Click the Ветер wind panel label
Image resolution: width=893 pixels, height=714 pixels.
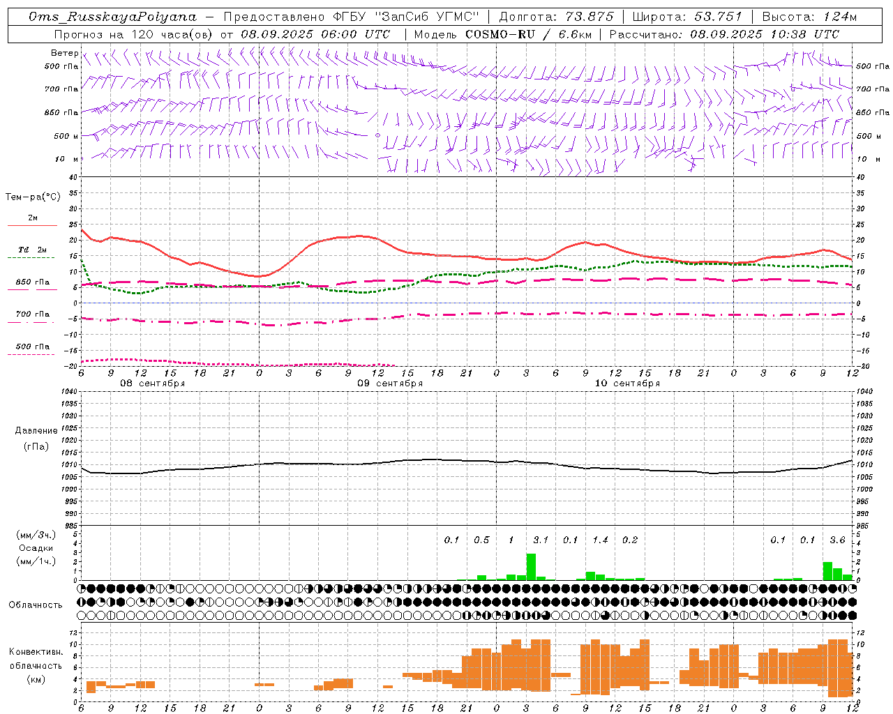pyautogui.click(x=64, y=53)
